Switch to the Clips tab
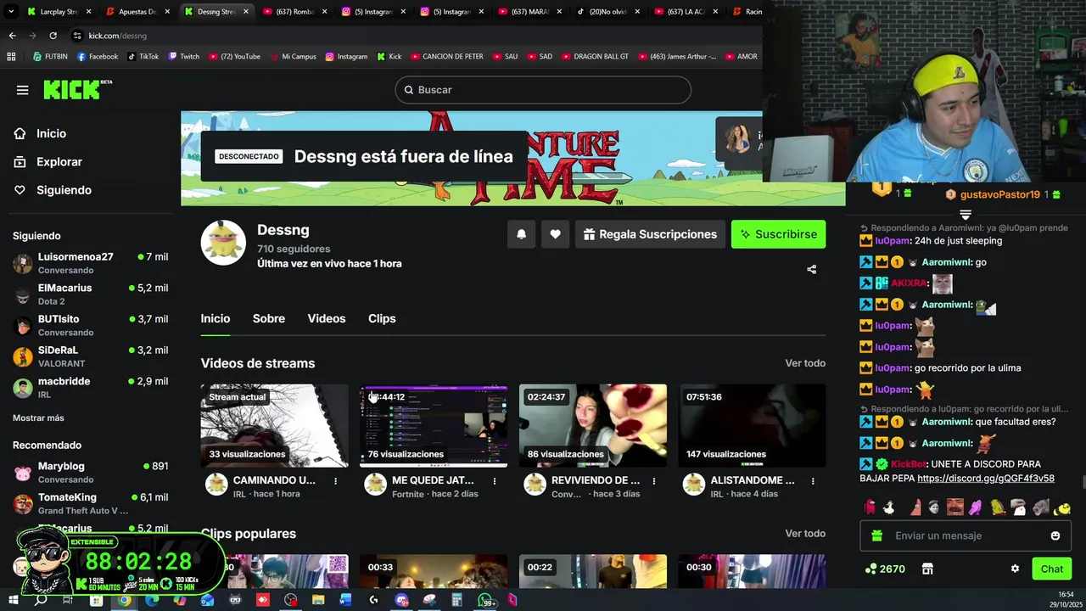Screen dimensions: 1086x611 (382, 318)
